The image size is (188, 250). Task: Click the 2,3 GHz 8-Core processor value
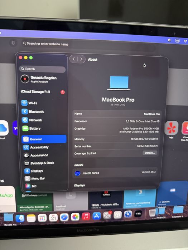tap(142, 121)
